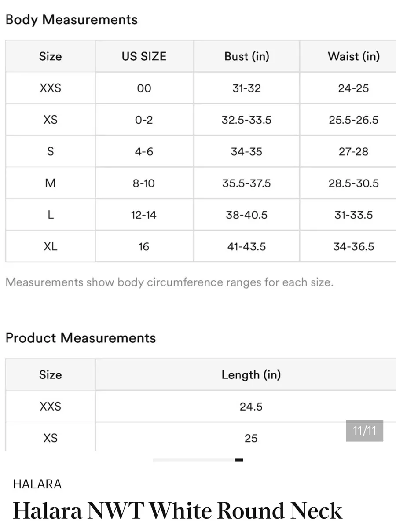Tap the size chart image thumbnail

pyautogui.click(x=198, y=225)
